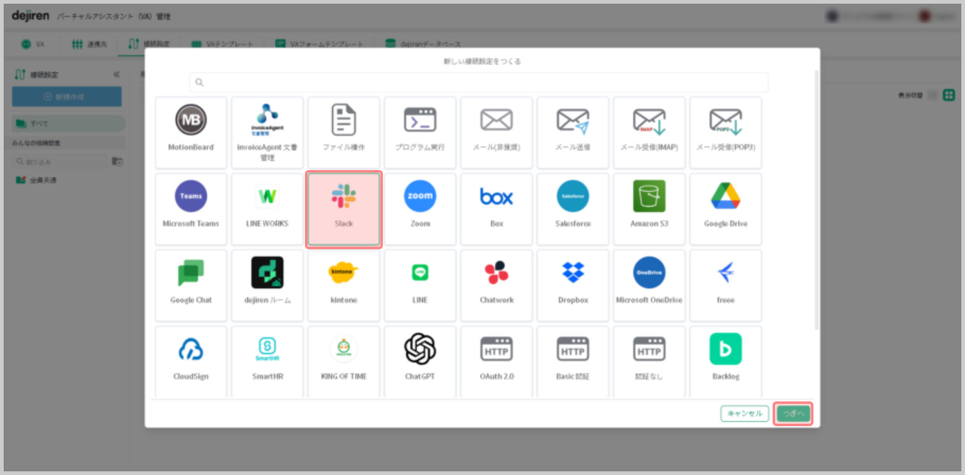Collapse the 接続設定 sidebar panel

[116, 75]
